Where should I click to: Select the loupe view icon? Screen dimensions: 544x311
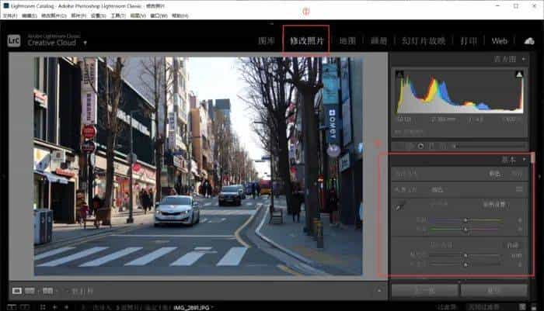pyautogui.click(x=16, y=290)
